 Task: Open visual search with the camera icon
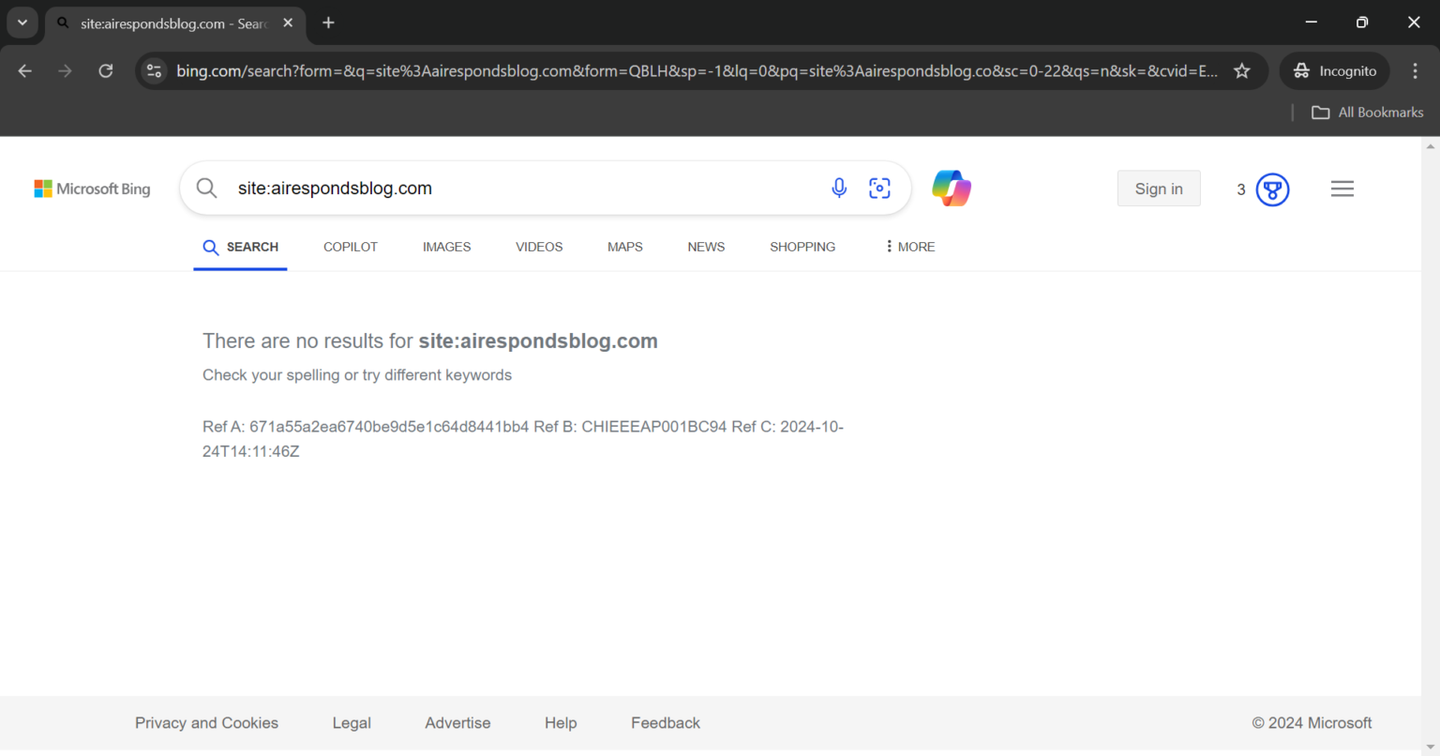[x=879, y=188]
